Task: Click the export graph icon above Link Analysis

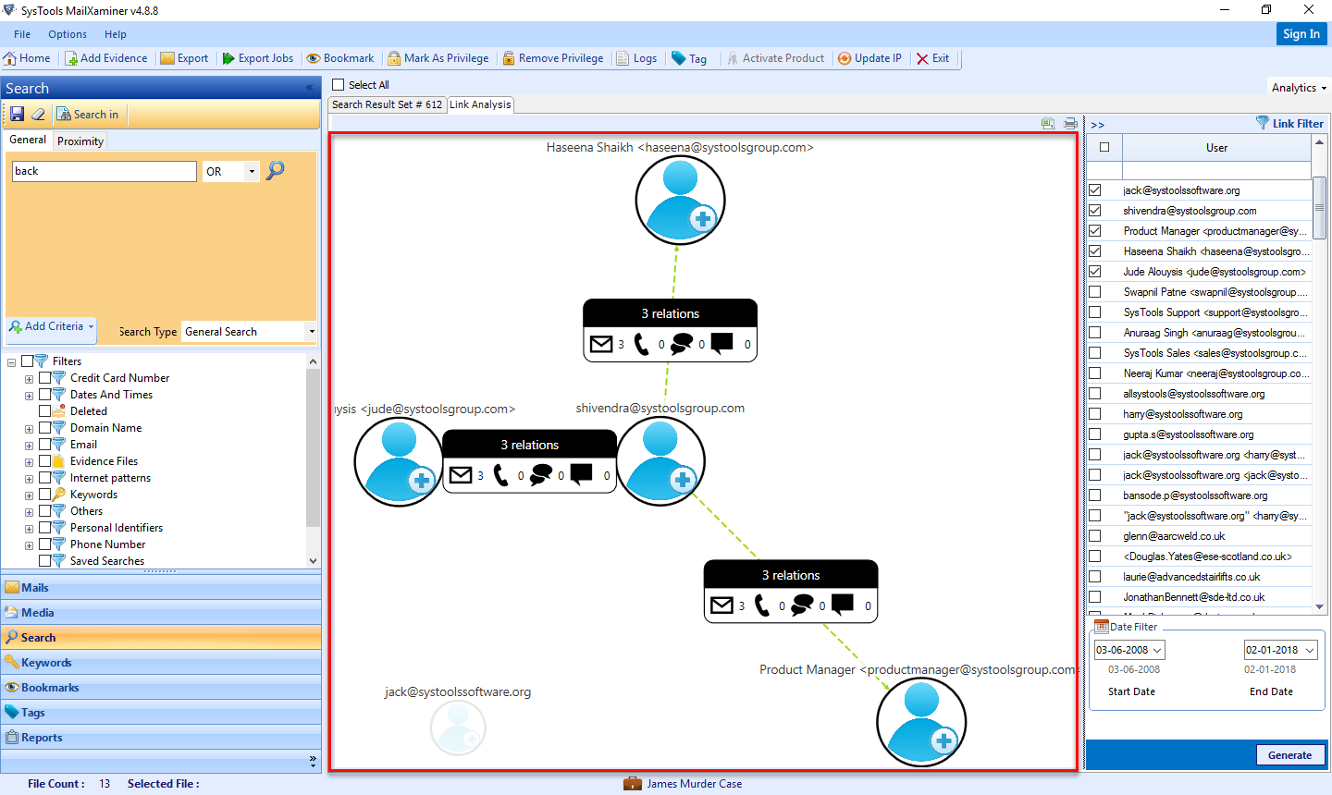Action: [x=1047, y=123]
